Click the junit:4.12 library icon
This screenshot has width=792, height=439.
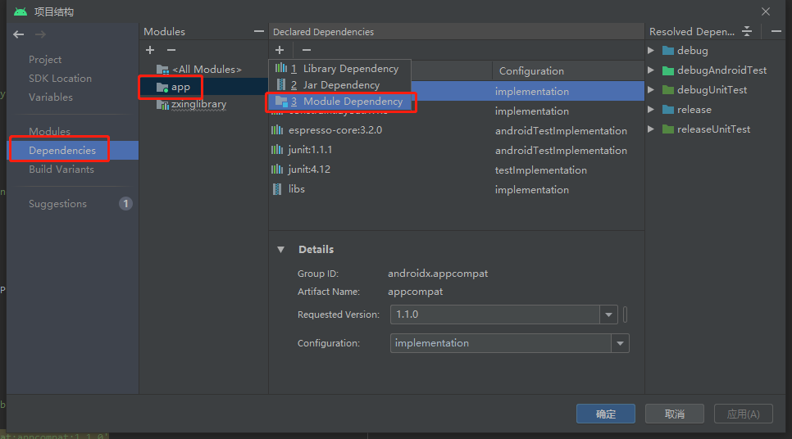277,169
